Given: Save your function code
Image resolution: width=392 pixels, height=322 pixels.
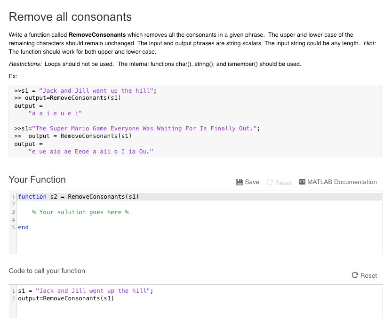Looking at the screenshot, I should coord(248,182).
